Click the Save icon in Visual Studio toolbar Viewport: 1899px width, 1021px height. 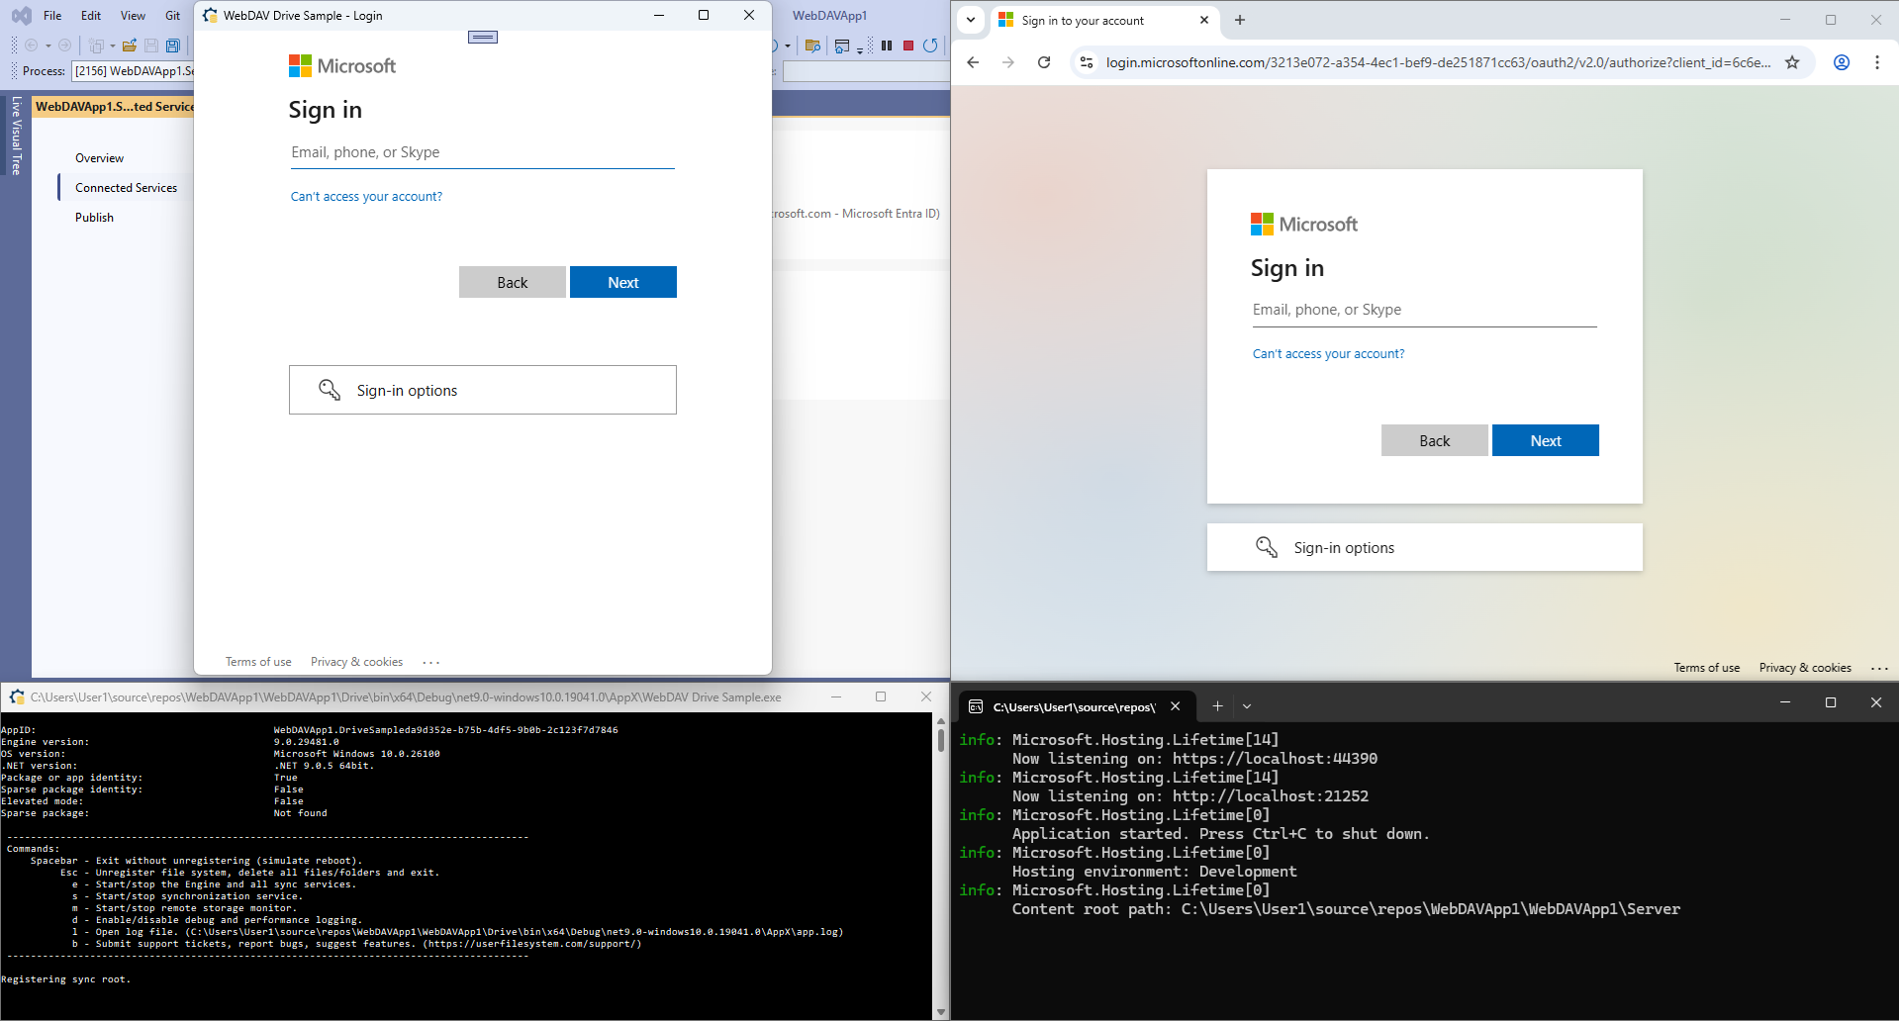[151, 46]
